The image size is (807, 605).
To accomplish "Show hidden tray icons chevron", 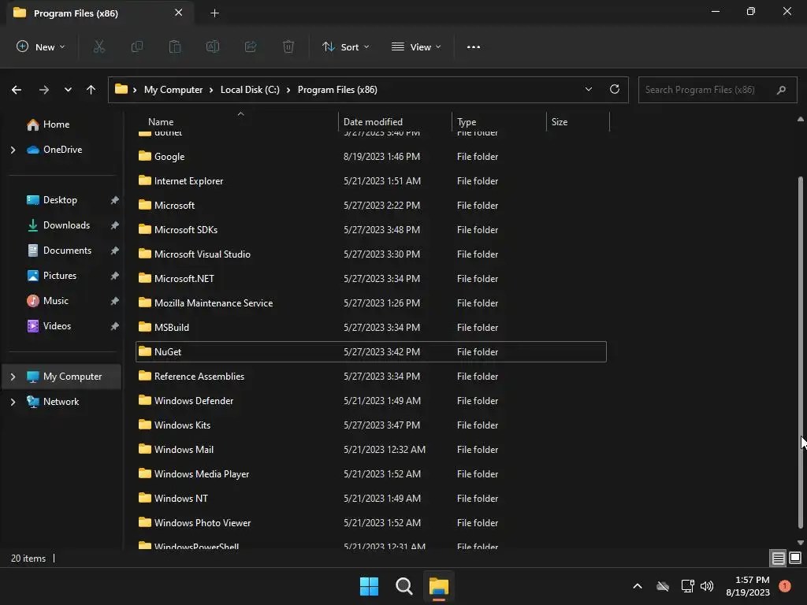I will click(637, 586).
